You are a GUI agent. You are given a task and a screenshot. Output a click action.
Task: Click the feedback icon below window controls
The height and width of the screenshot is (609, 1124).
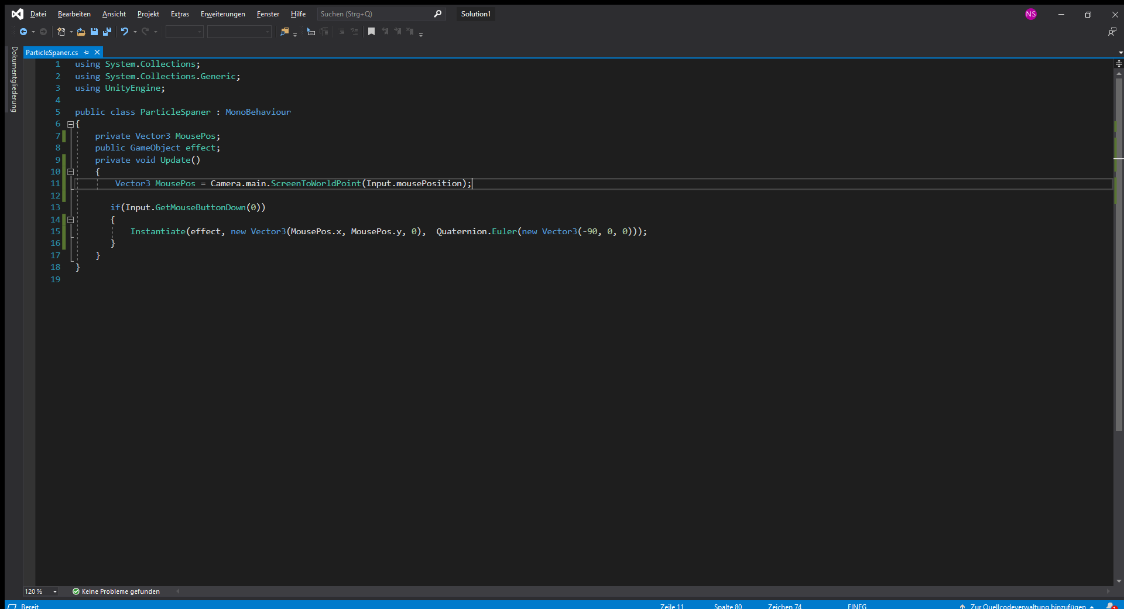click(x=1112, y=32)
